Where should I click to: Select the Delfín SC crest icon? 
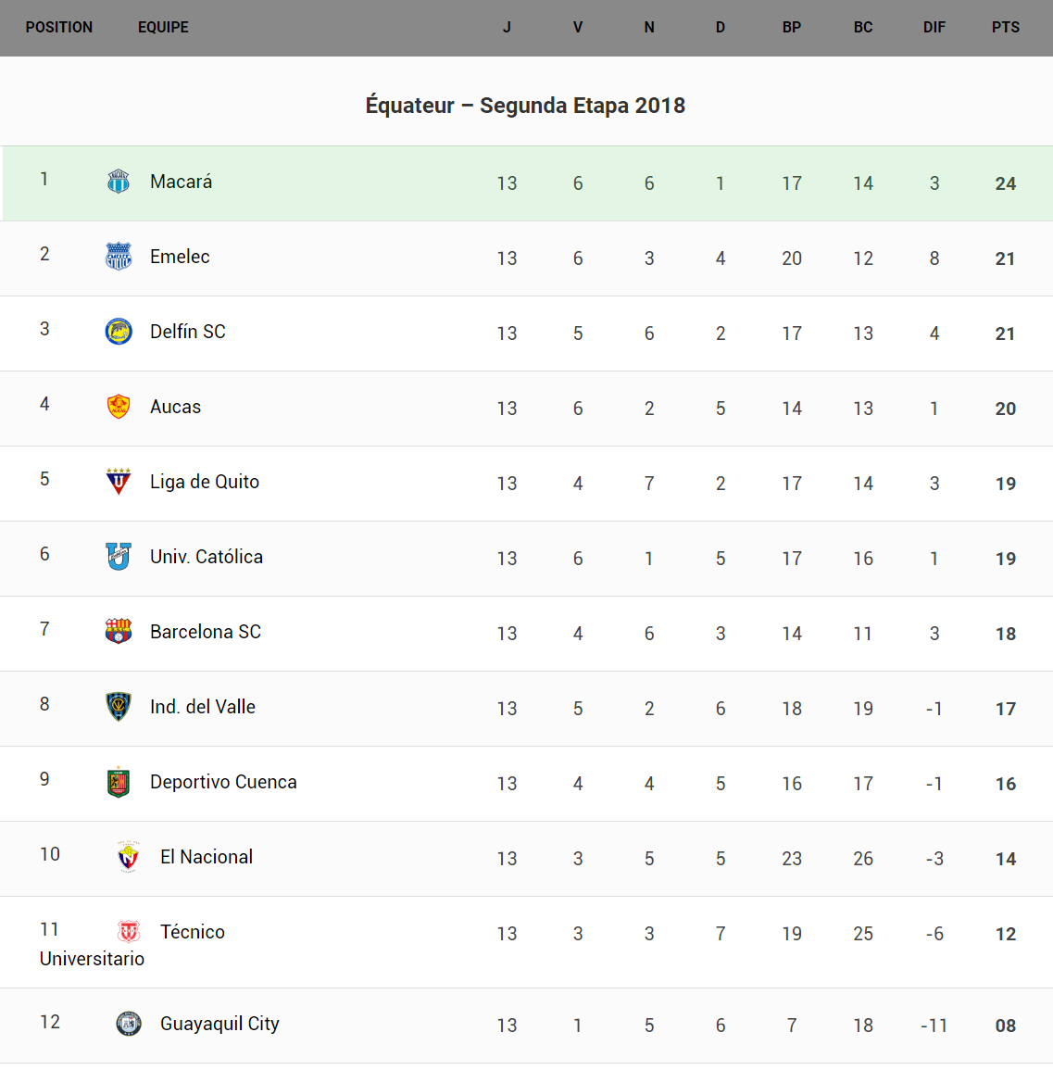(119, 332)
